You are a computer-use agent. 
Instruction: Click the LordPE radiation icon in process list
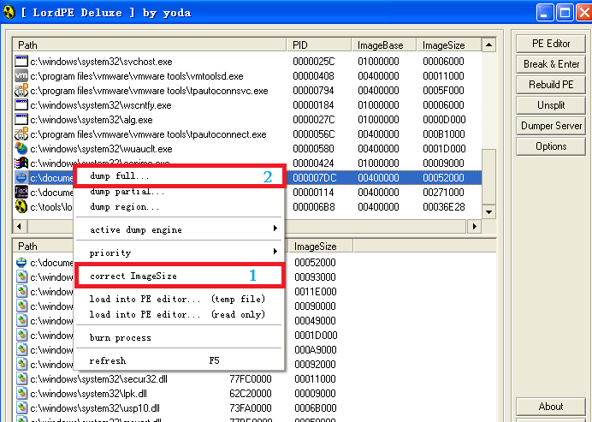[x=21, y=206]
